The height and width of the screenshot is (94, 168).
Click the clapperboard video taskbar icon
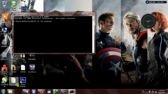coord(49,92)
